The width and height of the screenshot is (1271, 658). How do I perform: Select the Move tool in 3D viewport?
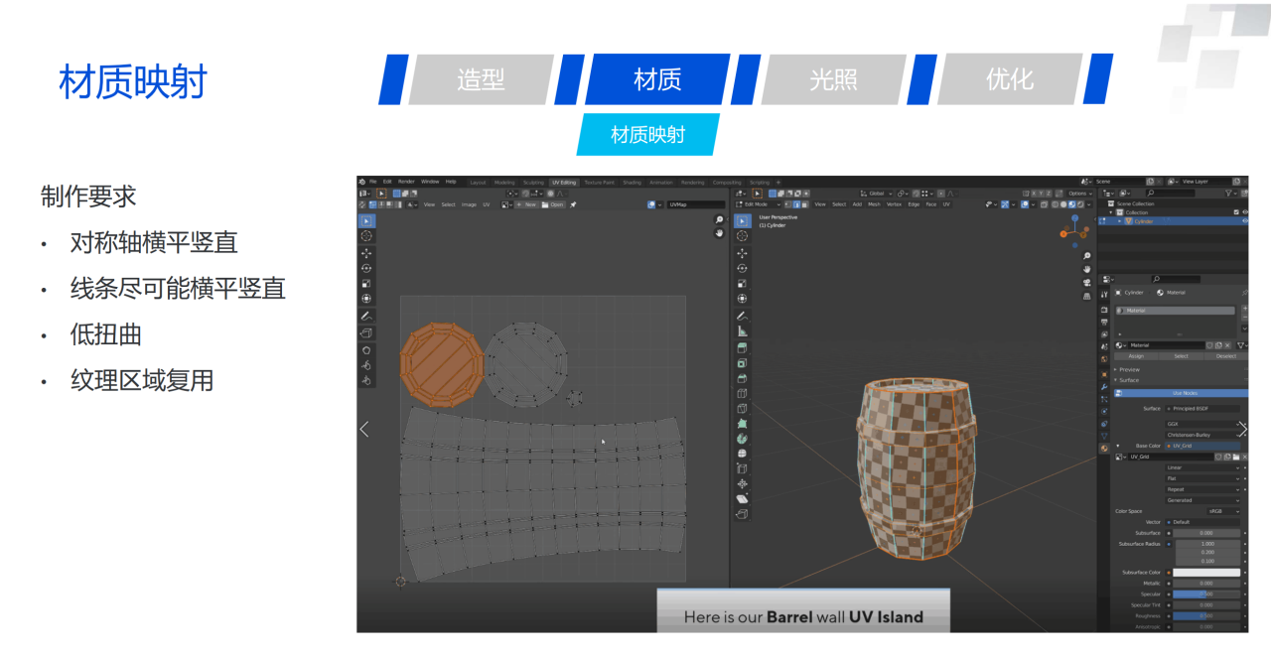[x=742, y=253]
